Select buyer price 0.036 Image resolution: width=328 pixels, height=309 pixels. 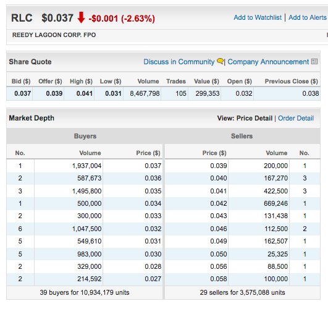click(x=153, y=178)
